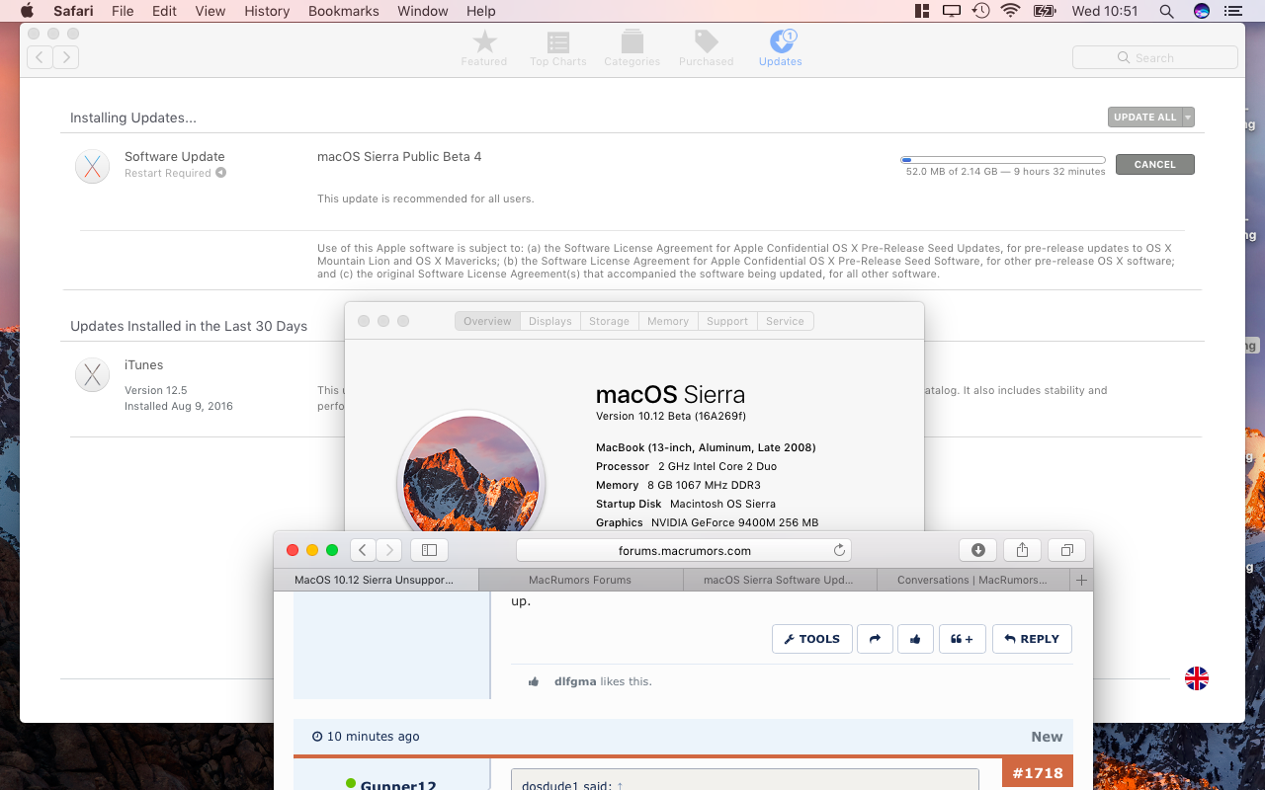Open the File menu
The height and width of the screenshot is (790, 1265).
pyautogui.click(x=123, y=11)
